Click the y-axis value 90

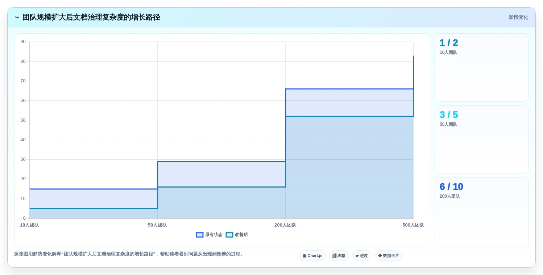click(23, 42)
